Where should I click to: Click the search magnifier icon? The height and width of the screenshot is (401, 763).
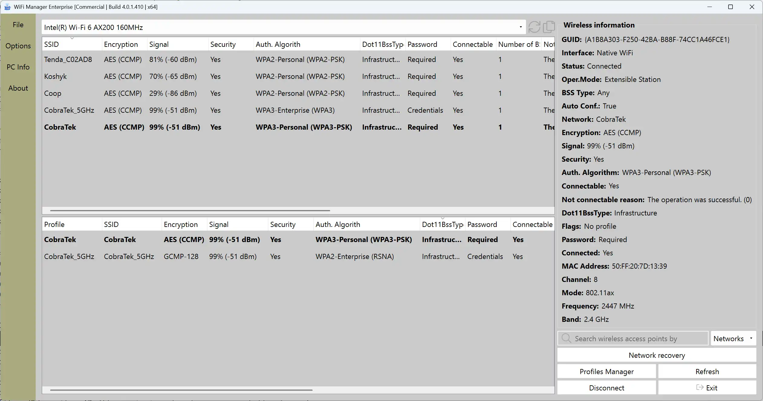566,338
